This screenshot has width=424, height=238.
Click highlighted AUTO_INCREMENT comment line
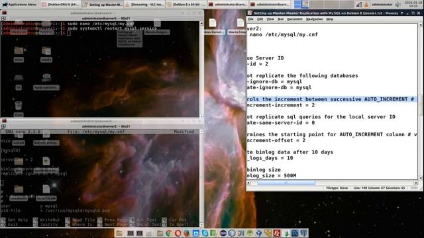[332, 99]
